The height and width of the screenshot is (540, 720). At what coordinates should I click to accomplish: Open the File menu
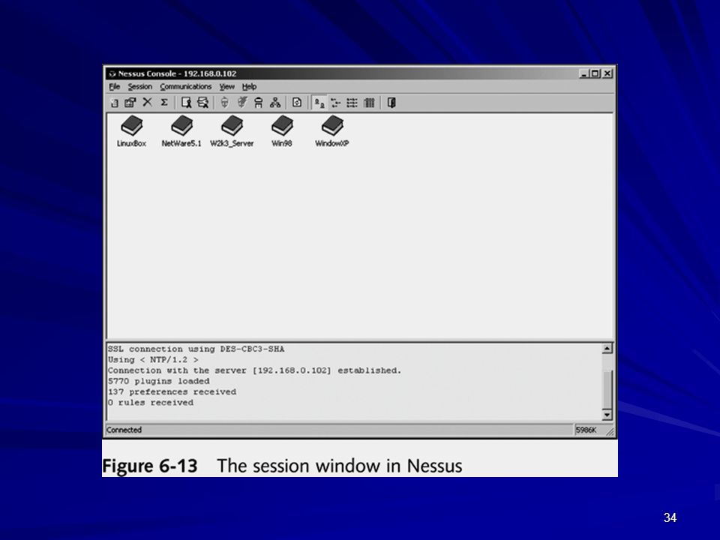[x=114, y=86]
